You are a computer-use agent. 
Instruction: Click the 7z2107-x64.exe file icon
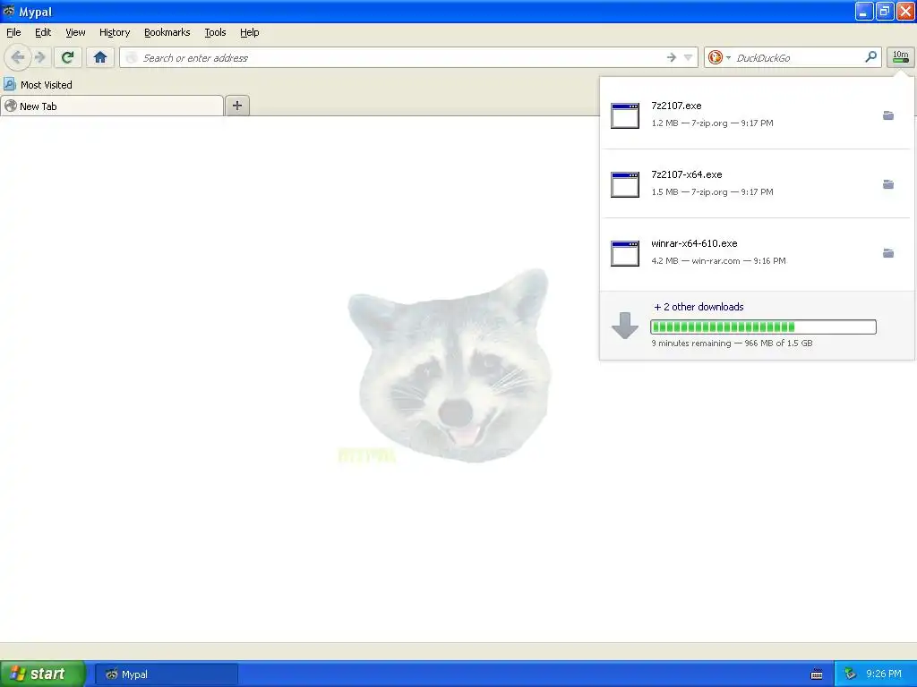click(624, 184)
